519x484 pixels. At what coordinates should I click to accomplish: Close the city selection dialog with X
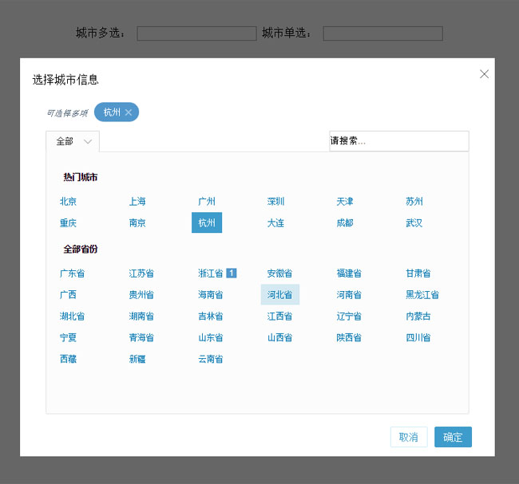[484, 74]
